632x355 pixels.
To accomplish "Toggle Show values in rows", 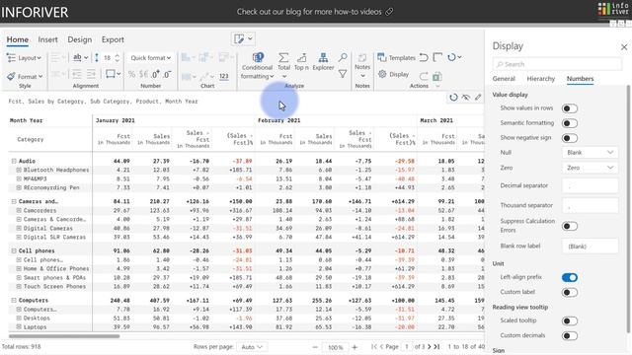I will tap(570, 108).
